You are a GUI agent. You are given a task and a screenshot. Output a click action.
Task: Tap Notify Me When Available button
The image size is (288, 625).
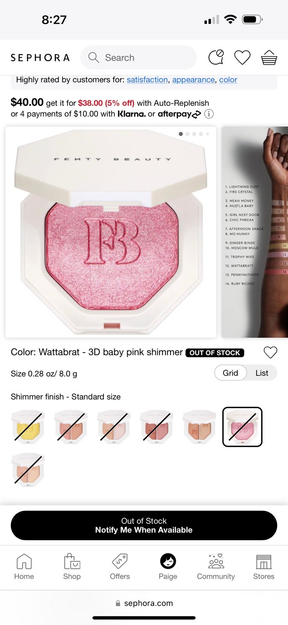(x=144, y=525)
